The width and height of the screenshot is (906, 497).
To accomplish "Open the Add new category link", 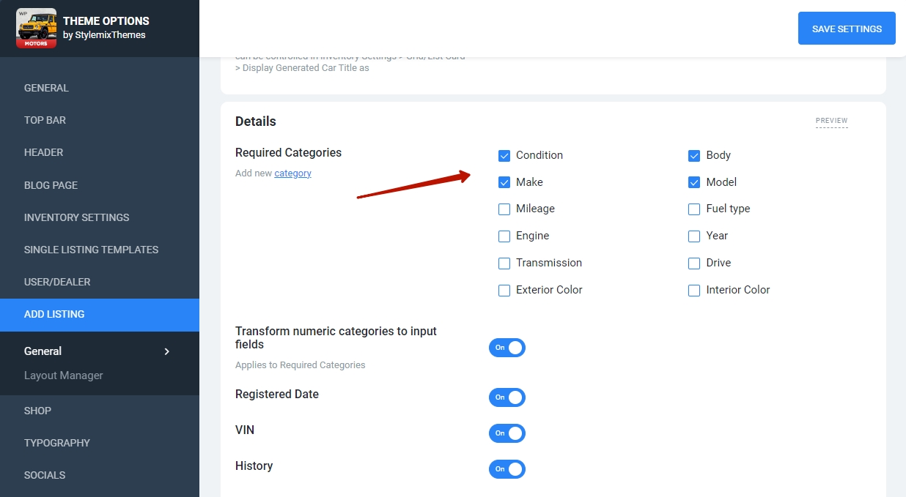I will [292, 173].
